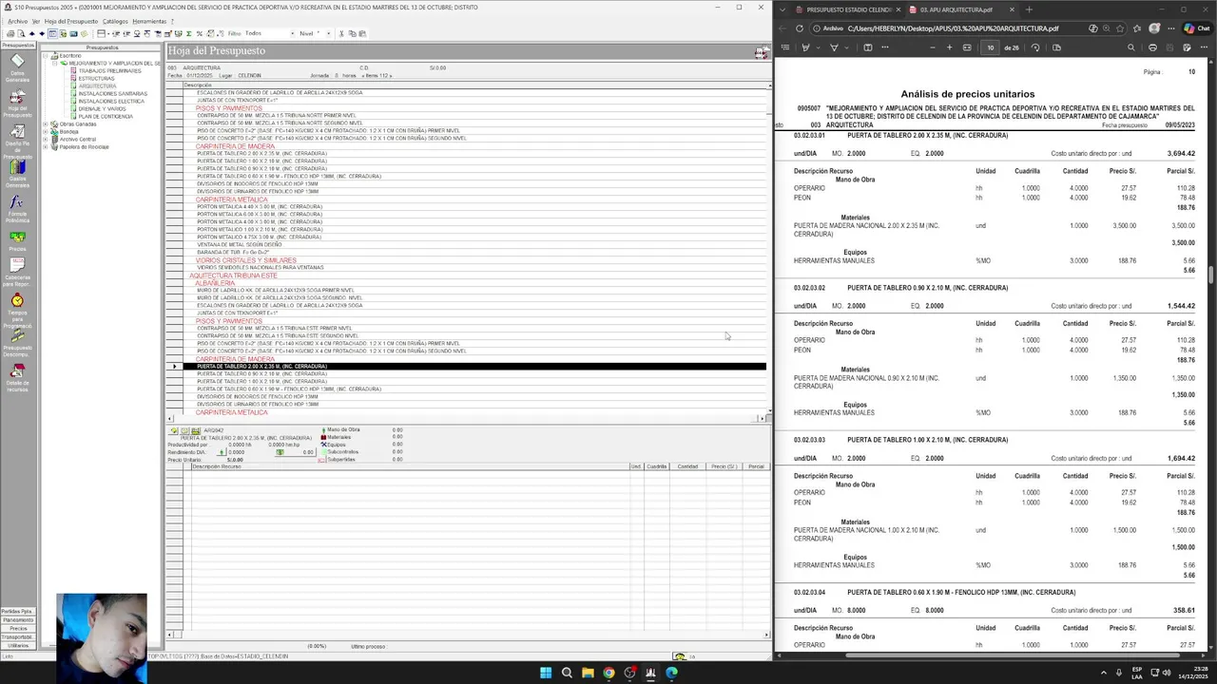
Task: Open the Copilot Chat button in browser
Action: tap(1197, 28)
